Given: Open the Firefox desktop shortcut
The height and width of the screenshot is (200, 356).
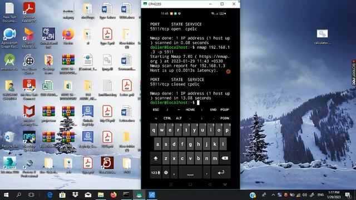Looking at the screenshot, I should pyautogui.click(x=68, y=36).
